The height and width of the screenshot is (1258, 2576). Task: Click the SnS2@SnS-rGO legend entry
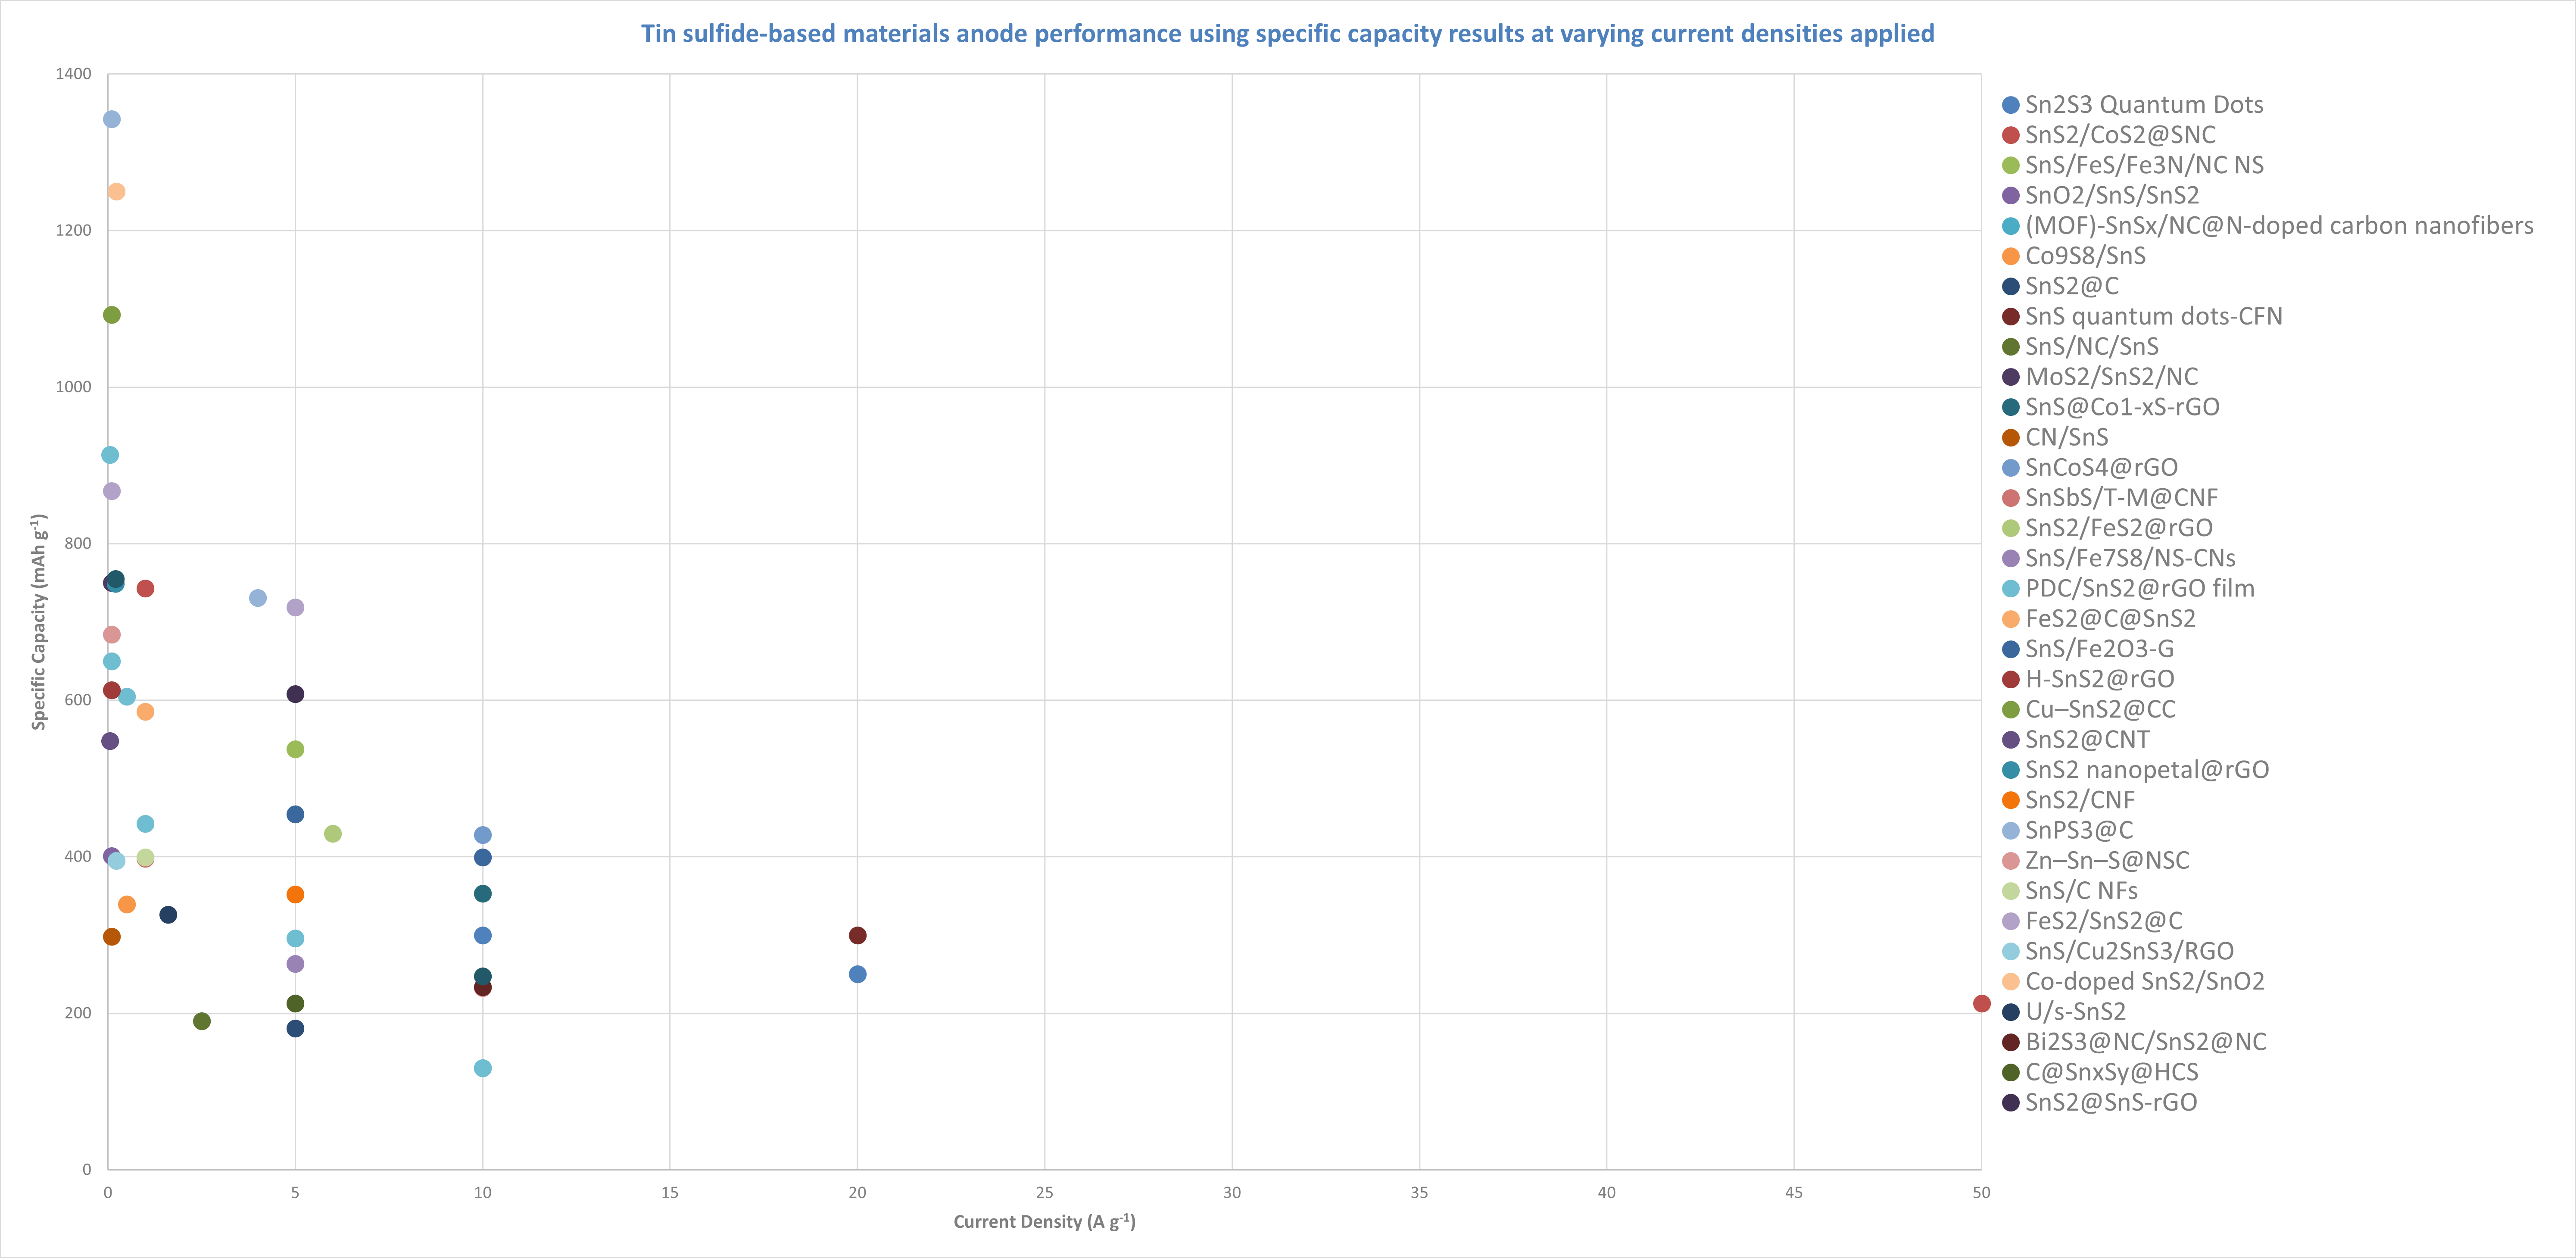point(2110,1102)
